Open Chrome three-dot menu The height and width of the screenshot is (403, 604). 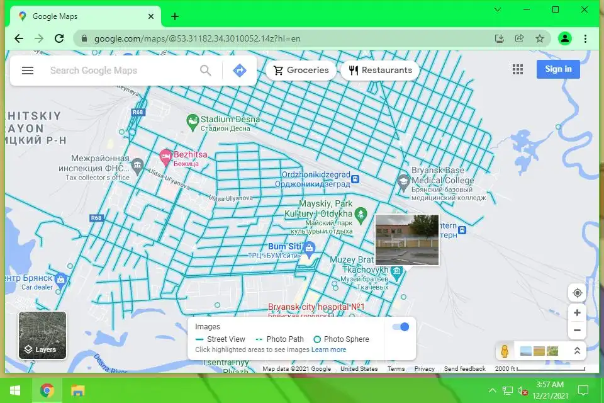(x=585, y=38)
